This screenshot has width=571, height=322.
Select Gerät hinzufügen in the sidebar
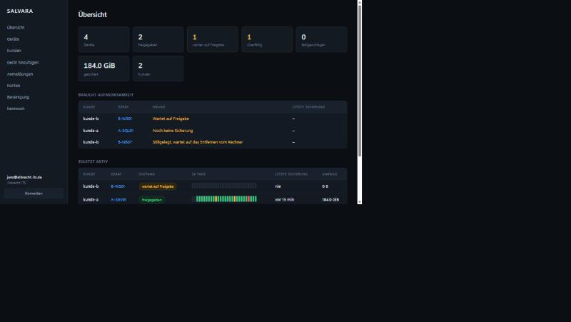tap(23, 62)
